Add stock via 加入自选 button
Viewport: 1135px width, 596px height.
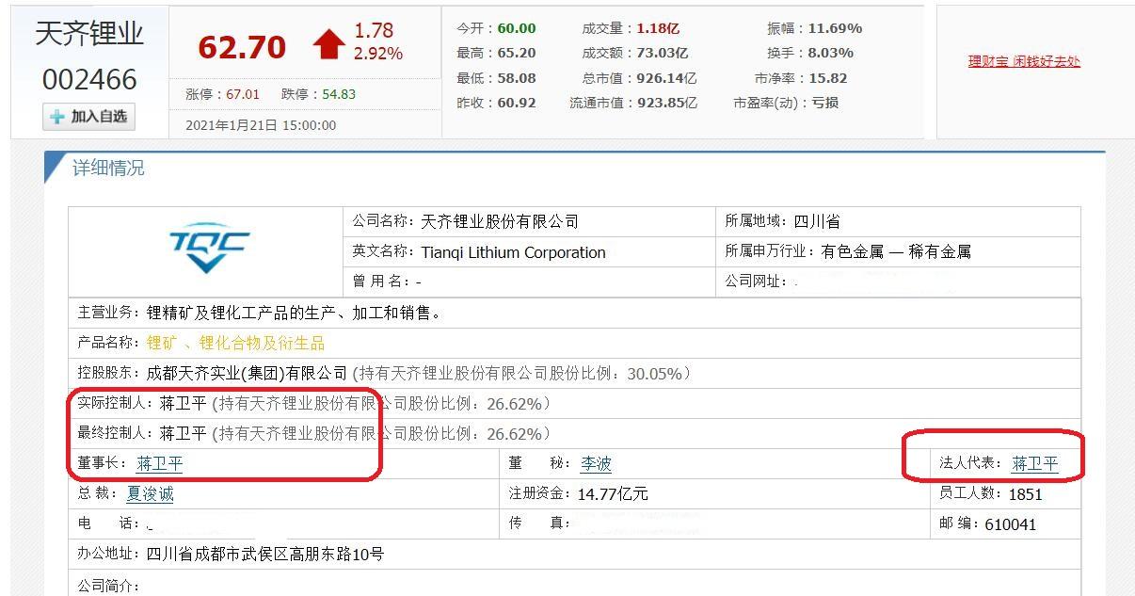click(88, 117)
